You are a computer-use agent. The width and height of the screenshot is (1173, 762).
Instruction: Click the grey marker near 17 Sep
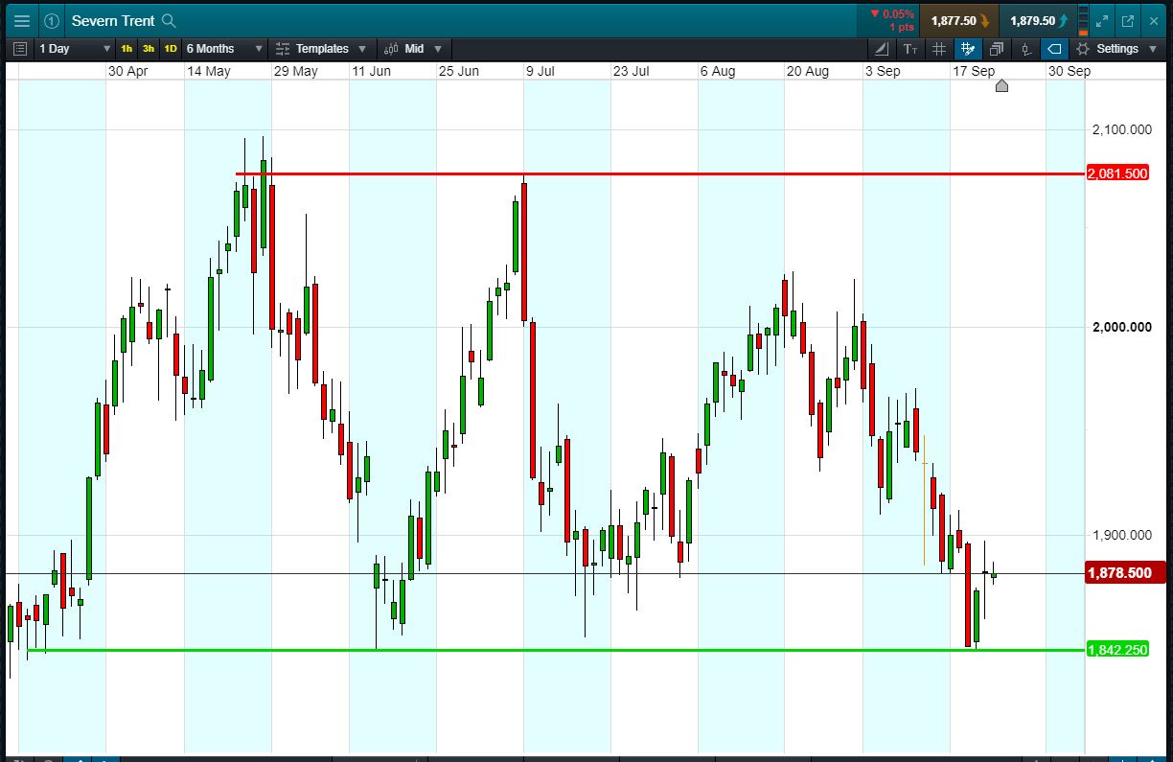click(1001, 86)
